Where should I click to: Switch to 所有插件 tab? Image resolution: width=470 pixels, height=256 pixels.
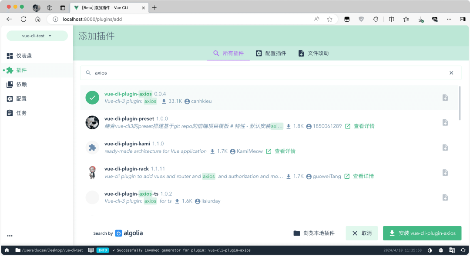click(x=228, y=53)
